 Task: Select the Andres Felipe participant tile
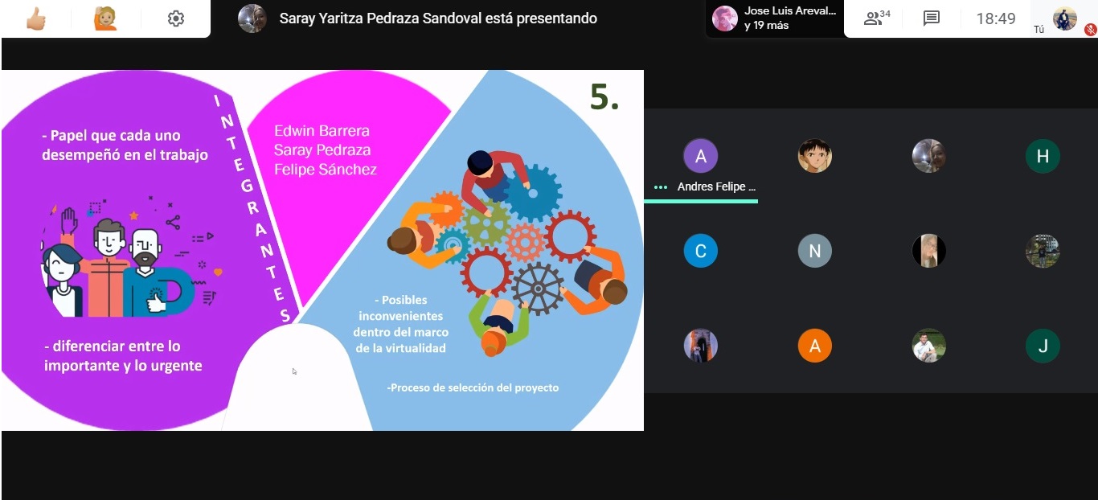701,166
